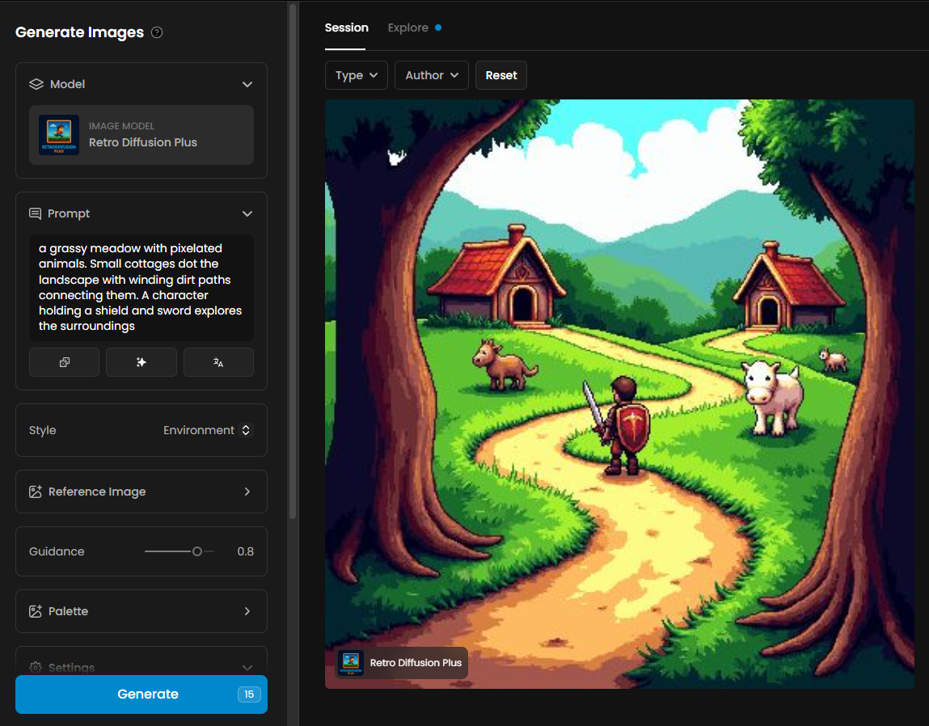Click the Guidance label

pyautogui.click(x=57, y=551)
